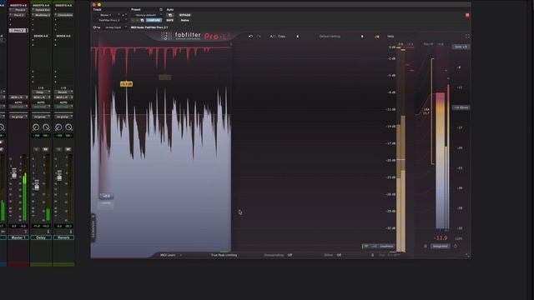This screenshot has height=300, width=534.
Task: Click the redo arrow in Pro-L 2
Action: [x=259, y=37]
